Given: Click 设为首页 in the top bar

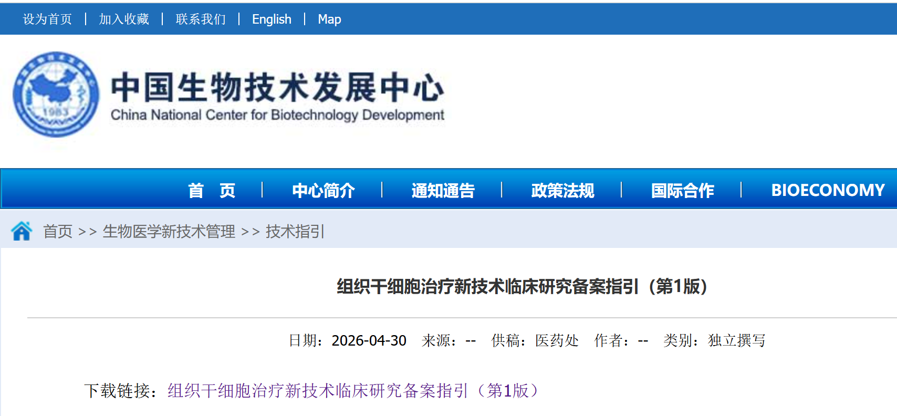Looking at the screenshot, I should [47, 19].
